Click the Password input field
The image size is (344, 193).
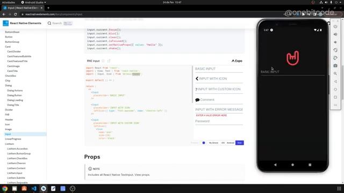(x=219, y=121)
